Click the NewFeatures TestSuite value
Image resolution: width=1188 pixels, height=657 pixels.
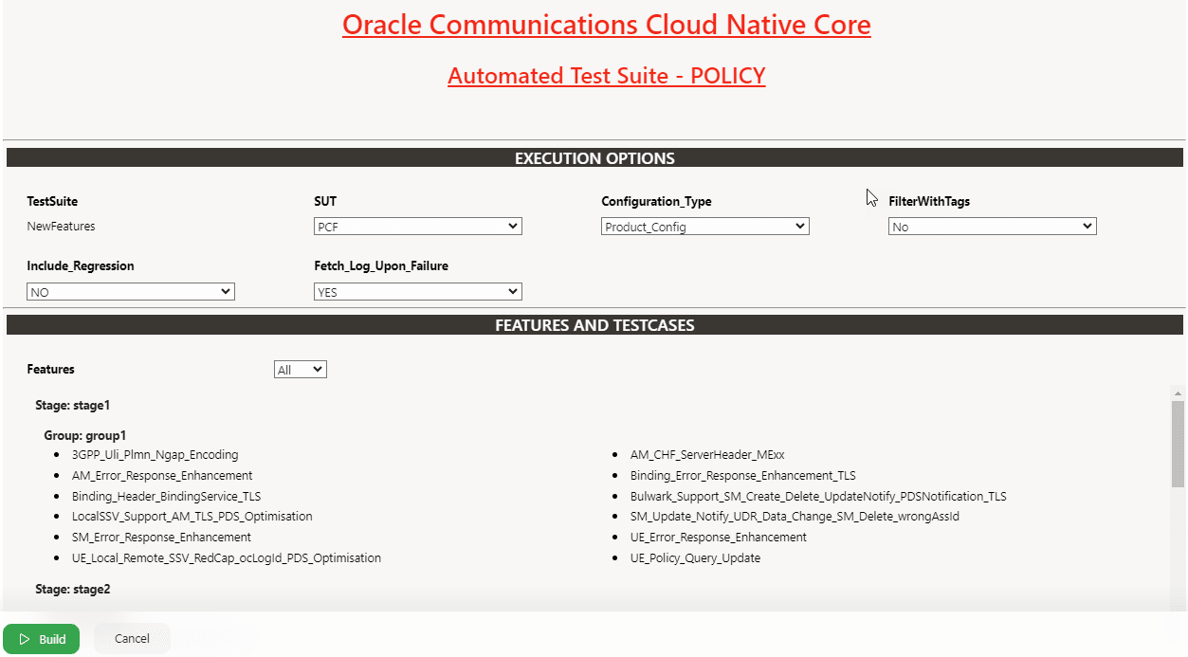(61, 227)
